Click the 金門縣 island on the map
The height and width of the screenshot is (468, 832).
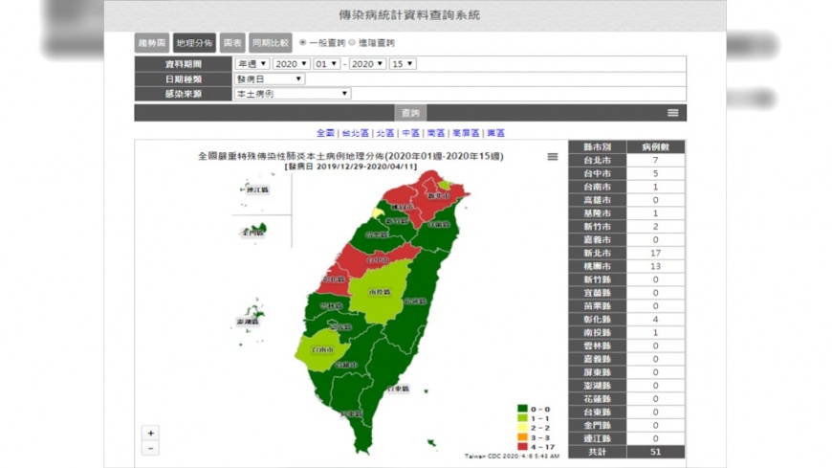[255, 231]
